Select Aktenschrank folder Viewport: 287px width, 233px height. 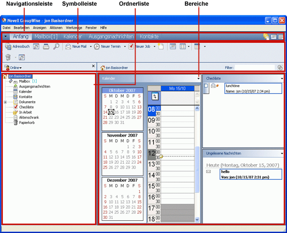(29, 117)
